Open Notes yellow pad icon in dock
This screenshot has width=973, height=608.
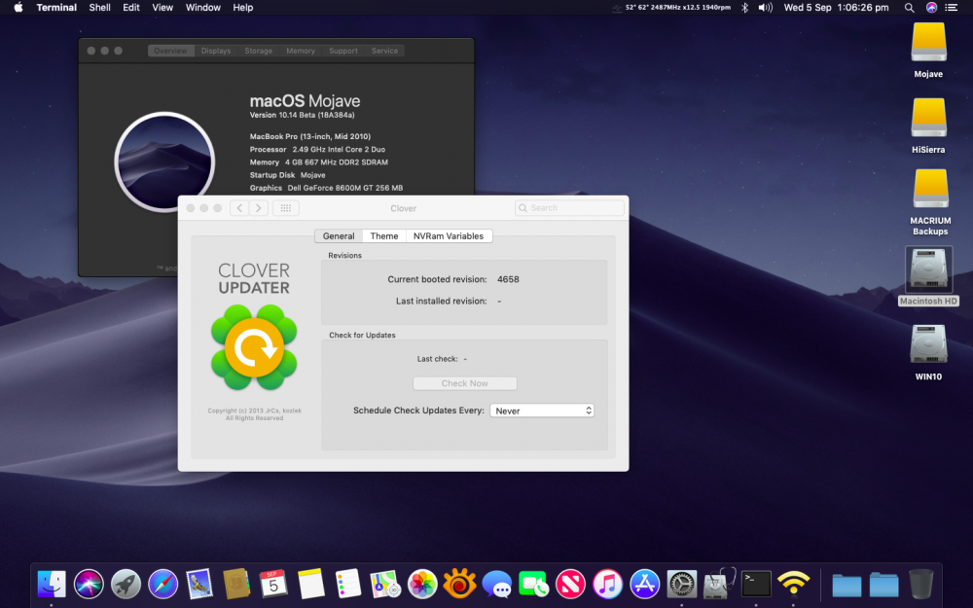(311, 584)
